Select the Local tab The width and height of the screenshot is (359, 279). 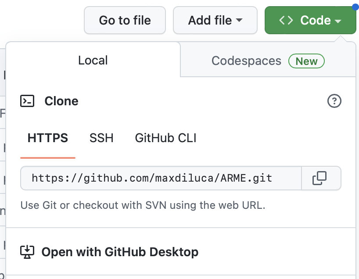point(93,60)
